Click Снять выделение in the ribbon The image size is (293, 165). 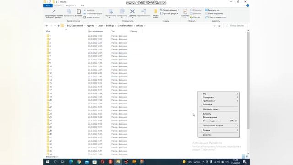point(214,13)
